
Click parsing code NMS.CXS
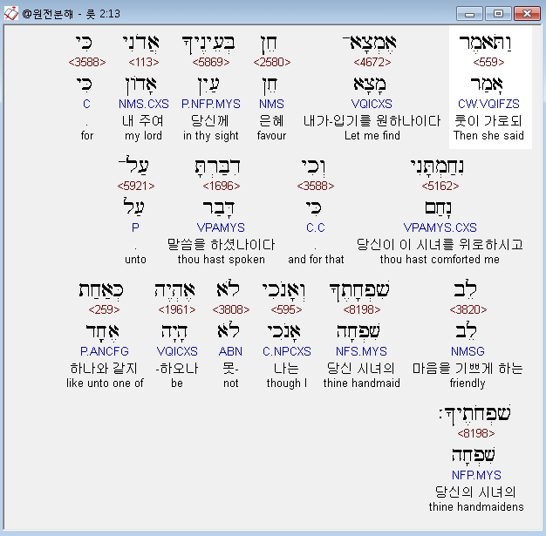143,104
